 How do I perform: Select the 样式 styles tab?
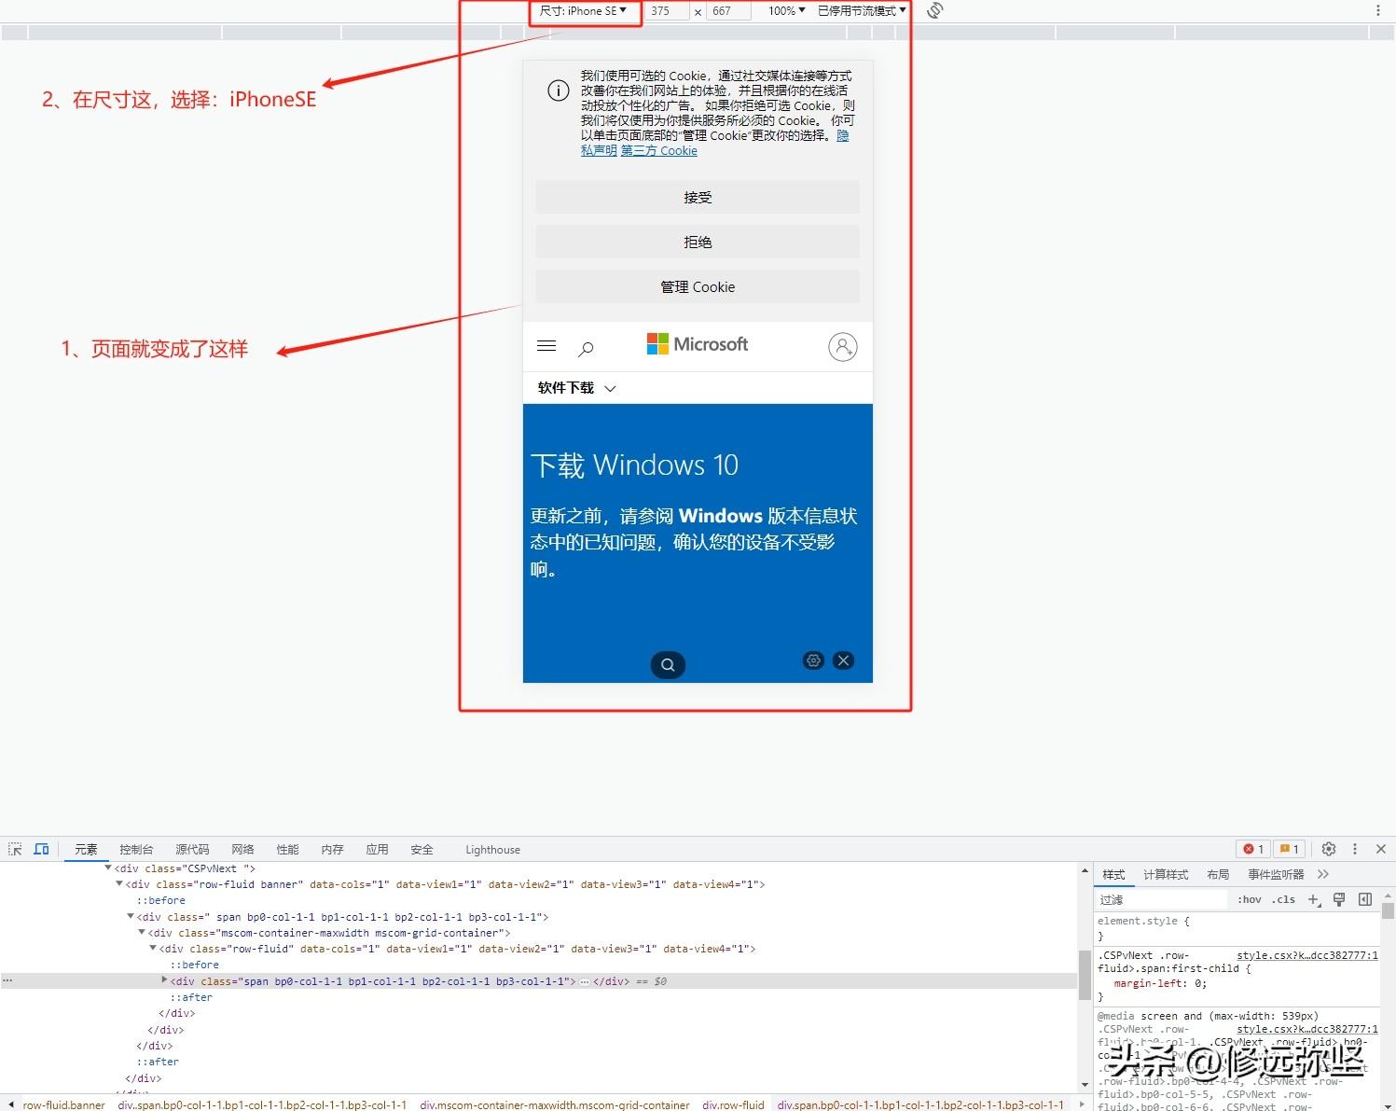pyautogui.click(x=1113, y=874)
